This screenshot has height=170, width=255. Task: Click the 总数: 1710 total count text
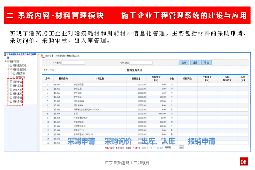[48, 70]
